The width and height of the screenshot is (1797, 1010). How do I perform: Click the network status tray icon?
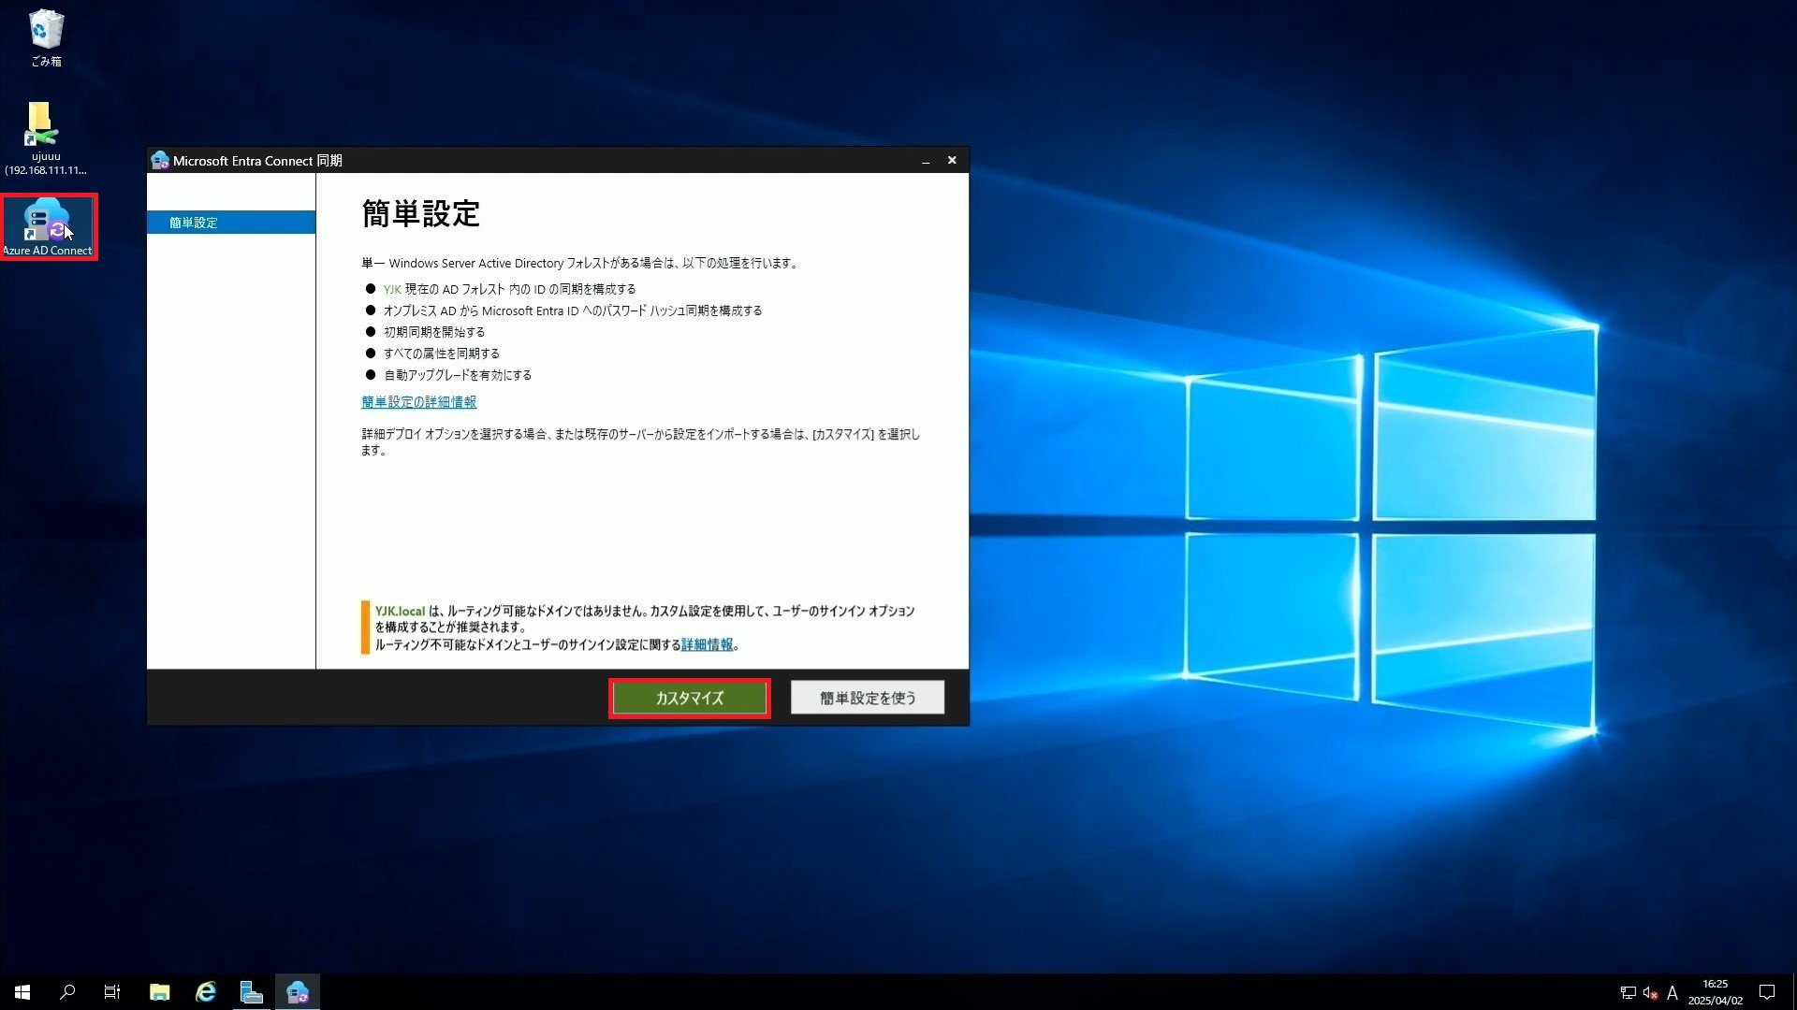click(1629, 993)
